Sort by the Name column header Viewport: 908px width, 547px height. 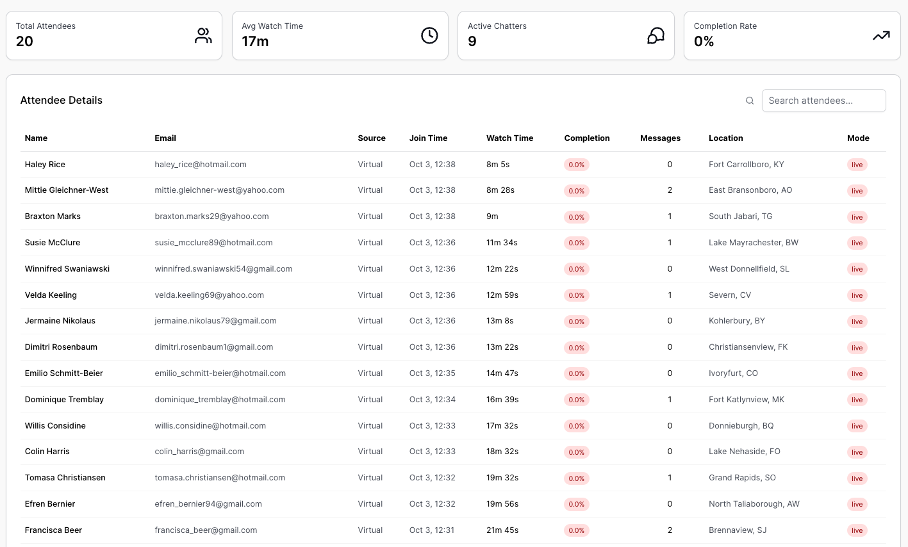37,138
